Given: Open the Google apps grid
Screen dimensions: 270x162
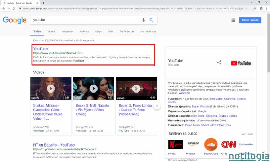Looking at the screenshot, I should pos(233,20).
